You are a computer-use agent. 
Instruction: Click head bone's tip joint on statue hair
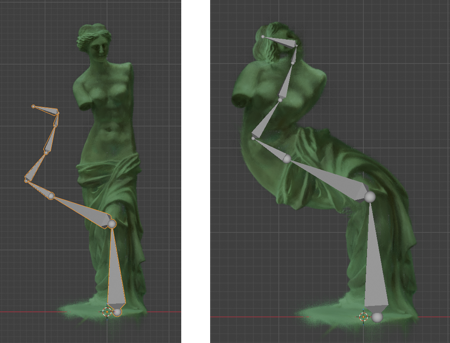coord(263,37)
